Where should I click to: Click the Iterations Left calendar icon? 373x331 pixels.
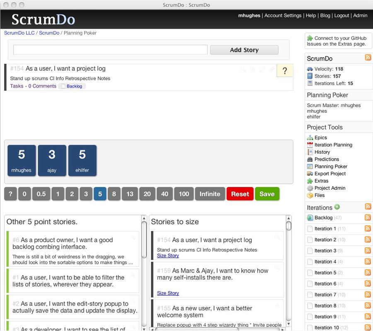coord(310,83)
